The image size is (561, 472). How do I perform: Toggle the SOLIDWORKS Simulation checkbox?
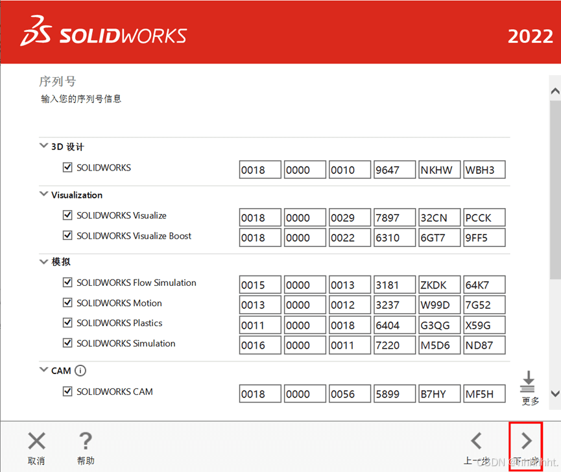(x=67, y=343)
